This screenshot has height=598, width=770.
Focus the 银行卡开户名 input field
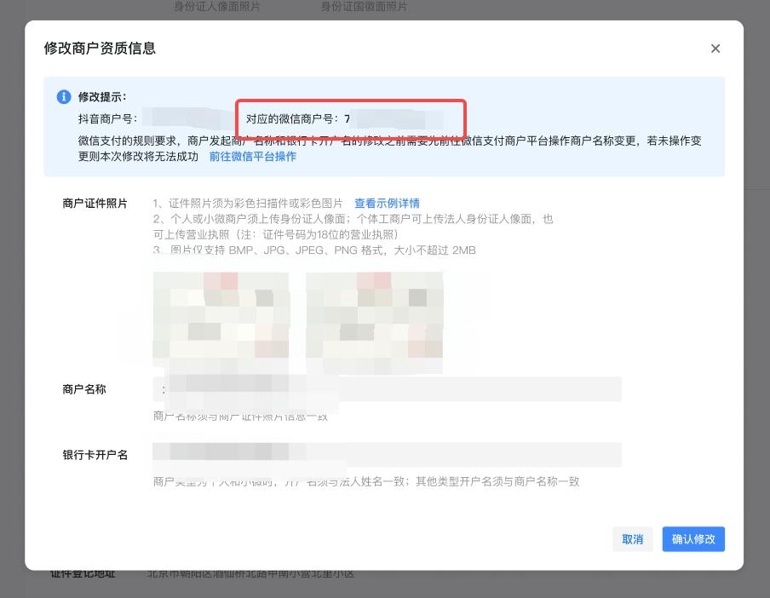tap(387, 455)
